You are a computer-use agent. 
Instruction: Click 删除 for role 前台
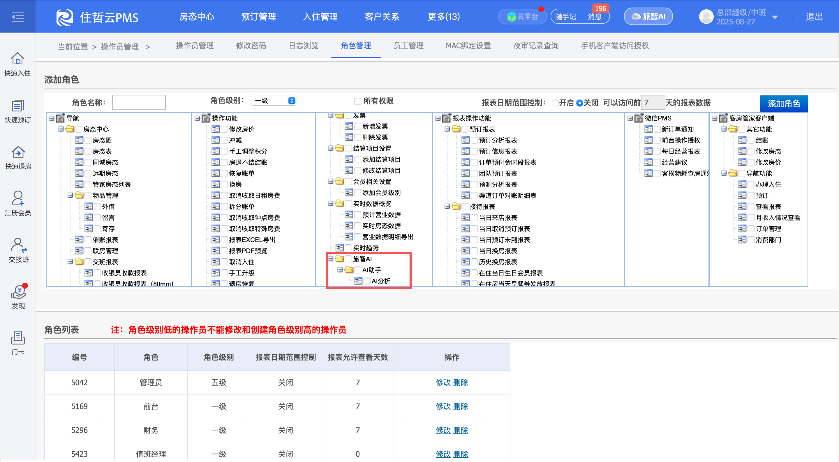pos(461,406)
